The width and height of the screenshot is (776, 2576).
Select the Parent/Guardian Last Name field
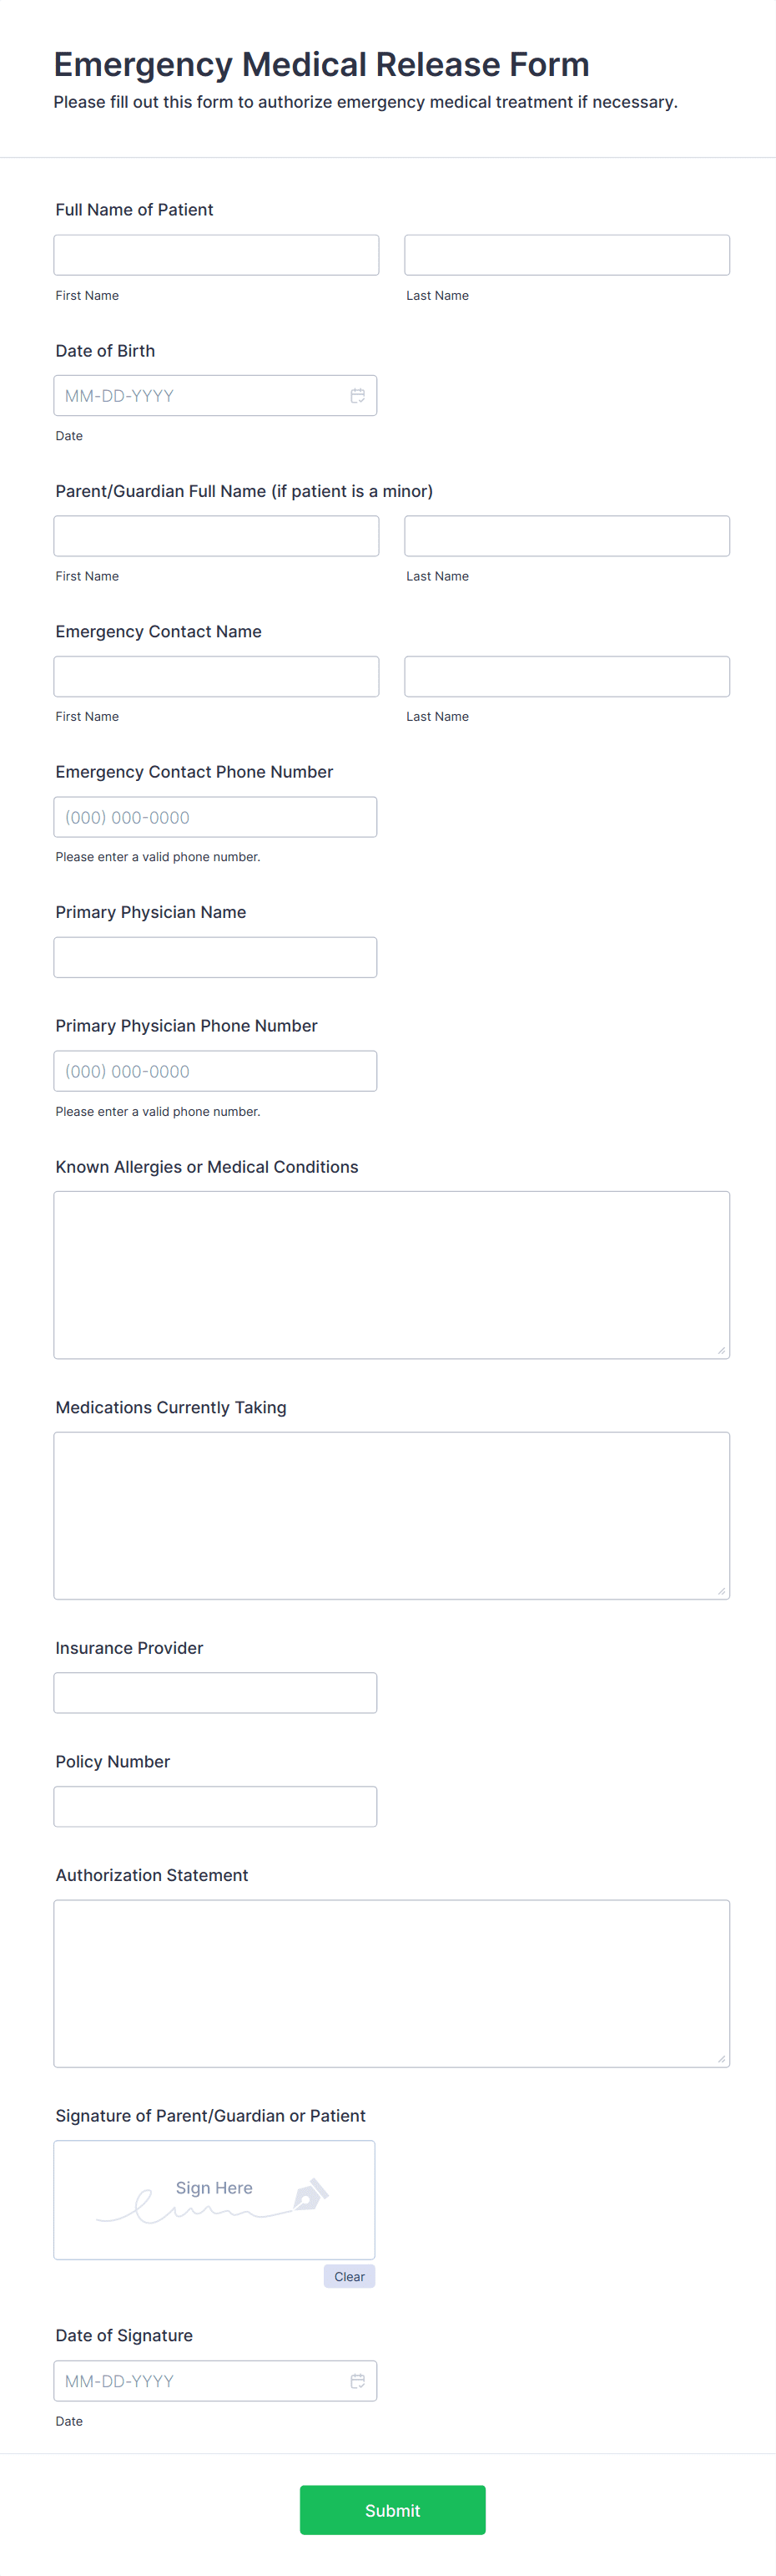(x=567, y=536)
